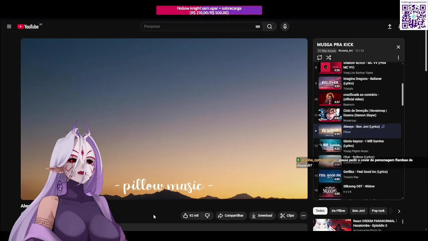Open React ORDEM PARANORMAL recommended video

374,223
